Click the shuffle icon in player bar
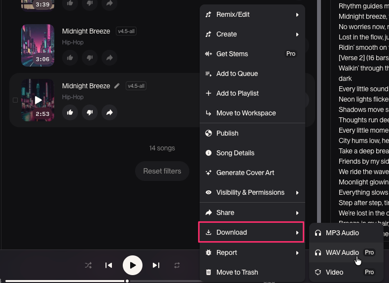The width and height of the screenshot is (389, 283). tap(88, 265)
